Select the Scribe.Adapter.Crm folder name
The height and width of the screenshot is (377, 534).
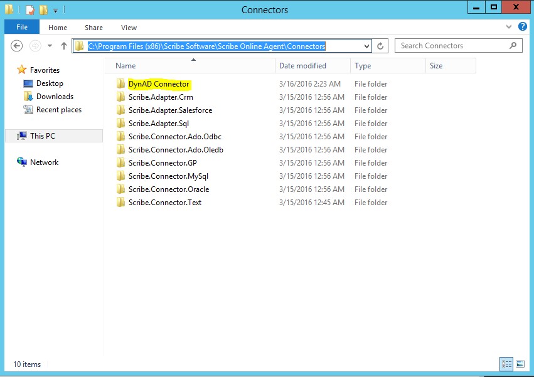click(x=161, y=97)
